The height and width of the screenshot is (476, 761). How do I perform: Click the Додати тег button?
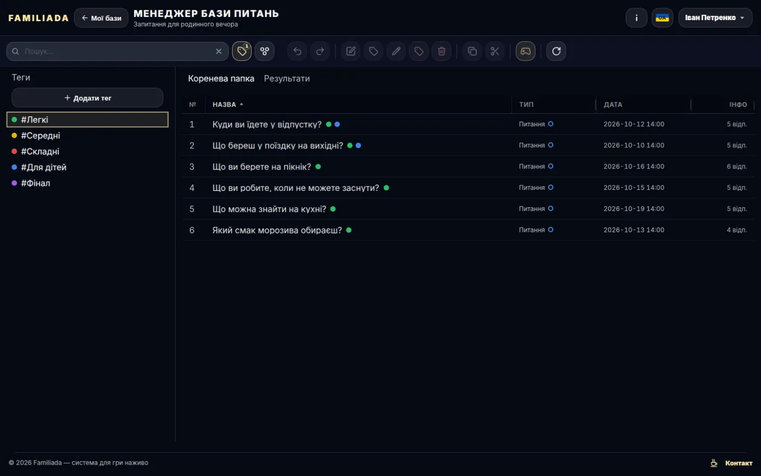[x=88, y=98]
